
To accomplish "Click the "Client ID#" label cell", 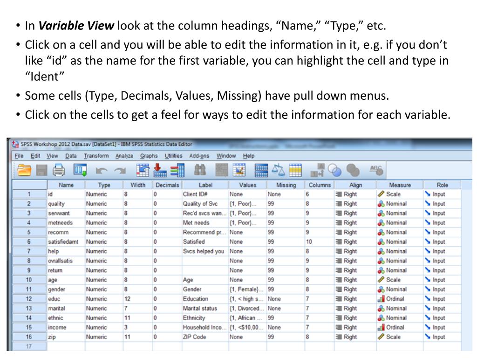I will pyautogui.click(x=205, y=194).
